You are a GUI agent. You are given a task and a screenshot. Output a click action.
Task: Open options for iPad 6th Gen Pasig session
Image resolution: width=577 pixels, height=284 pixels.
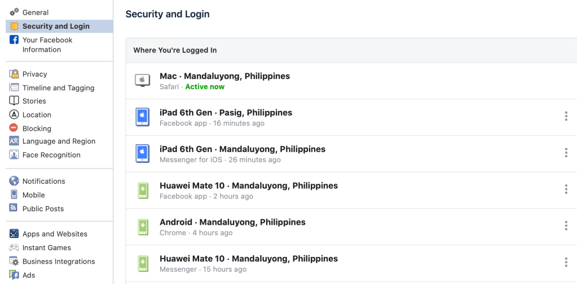point(566,117)
